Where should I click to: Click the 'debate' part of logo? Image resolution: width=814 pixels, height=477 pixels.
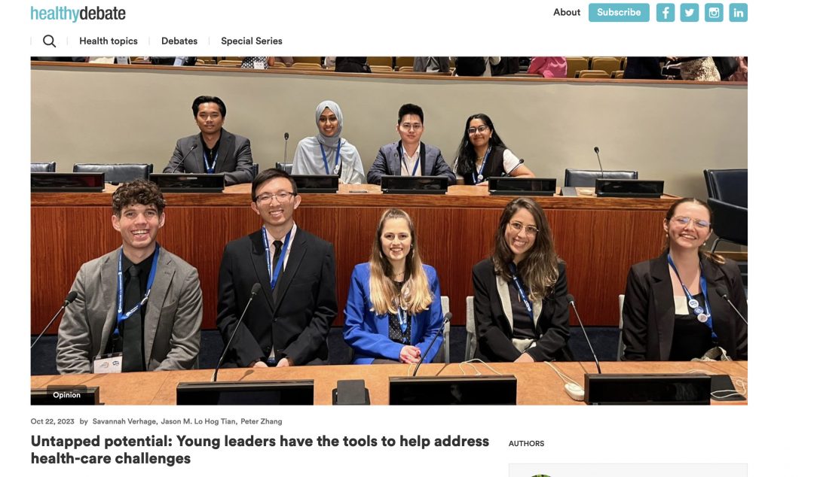(x=103, y=14)
